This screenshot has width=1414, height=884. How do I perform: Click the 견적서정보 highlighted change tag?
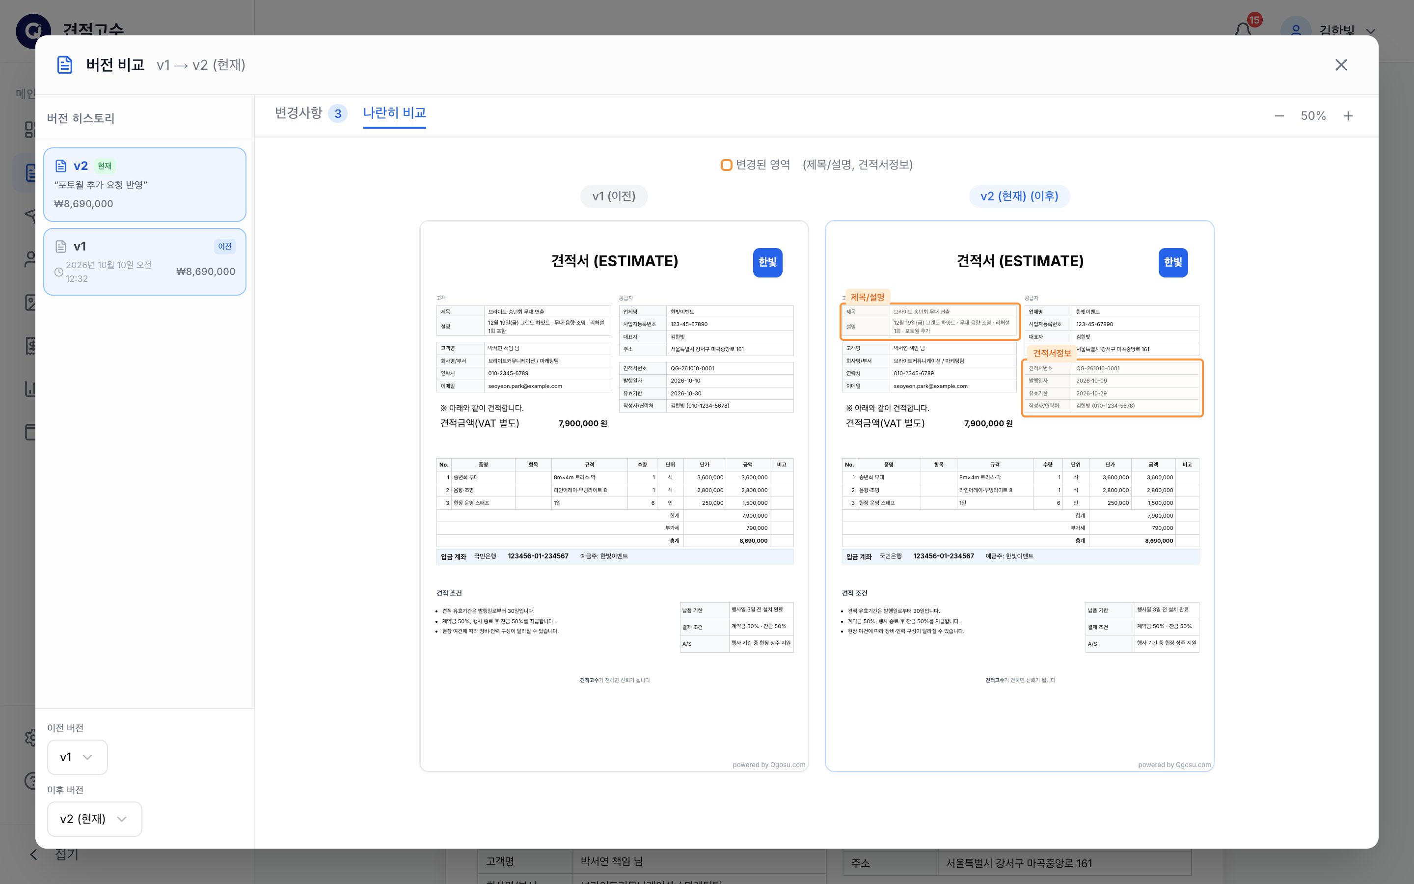click(x=1052, y=353)
